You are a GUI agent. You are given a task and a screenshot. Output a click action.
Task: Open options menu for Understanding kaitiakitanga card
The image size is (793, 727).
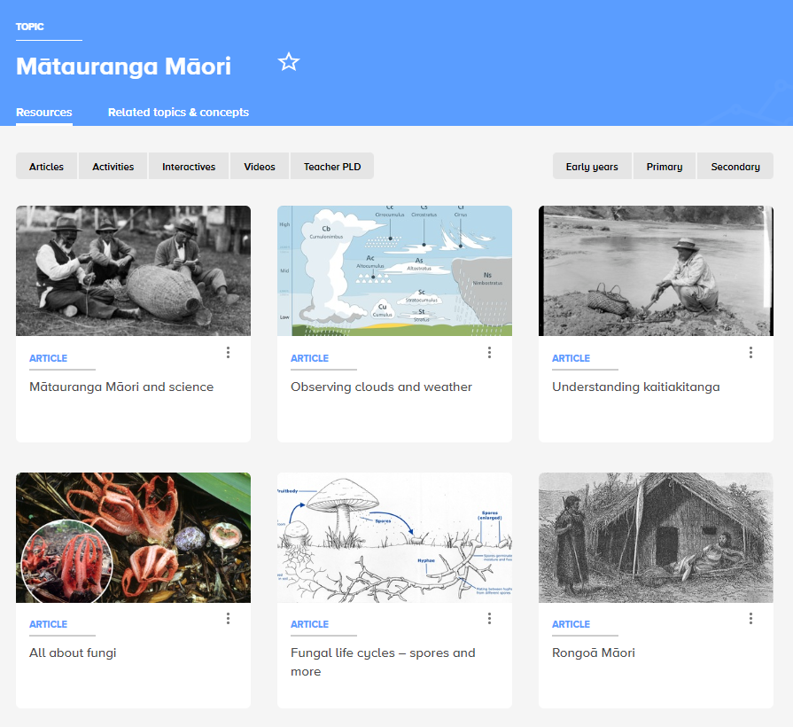click(x=751, y=353)
